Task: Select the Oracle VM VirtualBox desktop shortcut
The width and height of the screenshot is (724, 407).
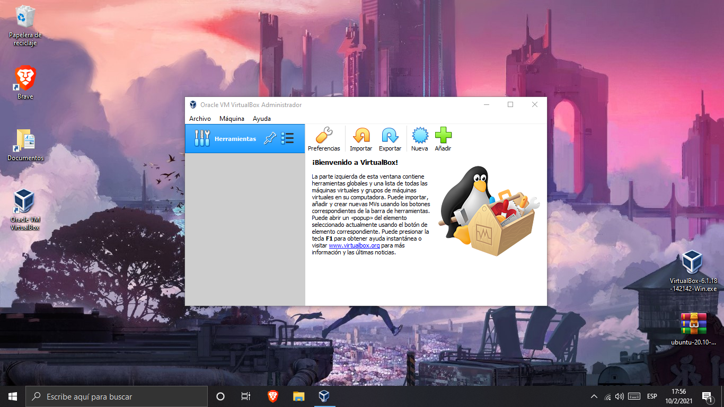Action: click(25, 210)
